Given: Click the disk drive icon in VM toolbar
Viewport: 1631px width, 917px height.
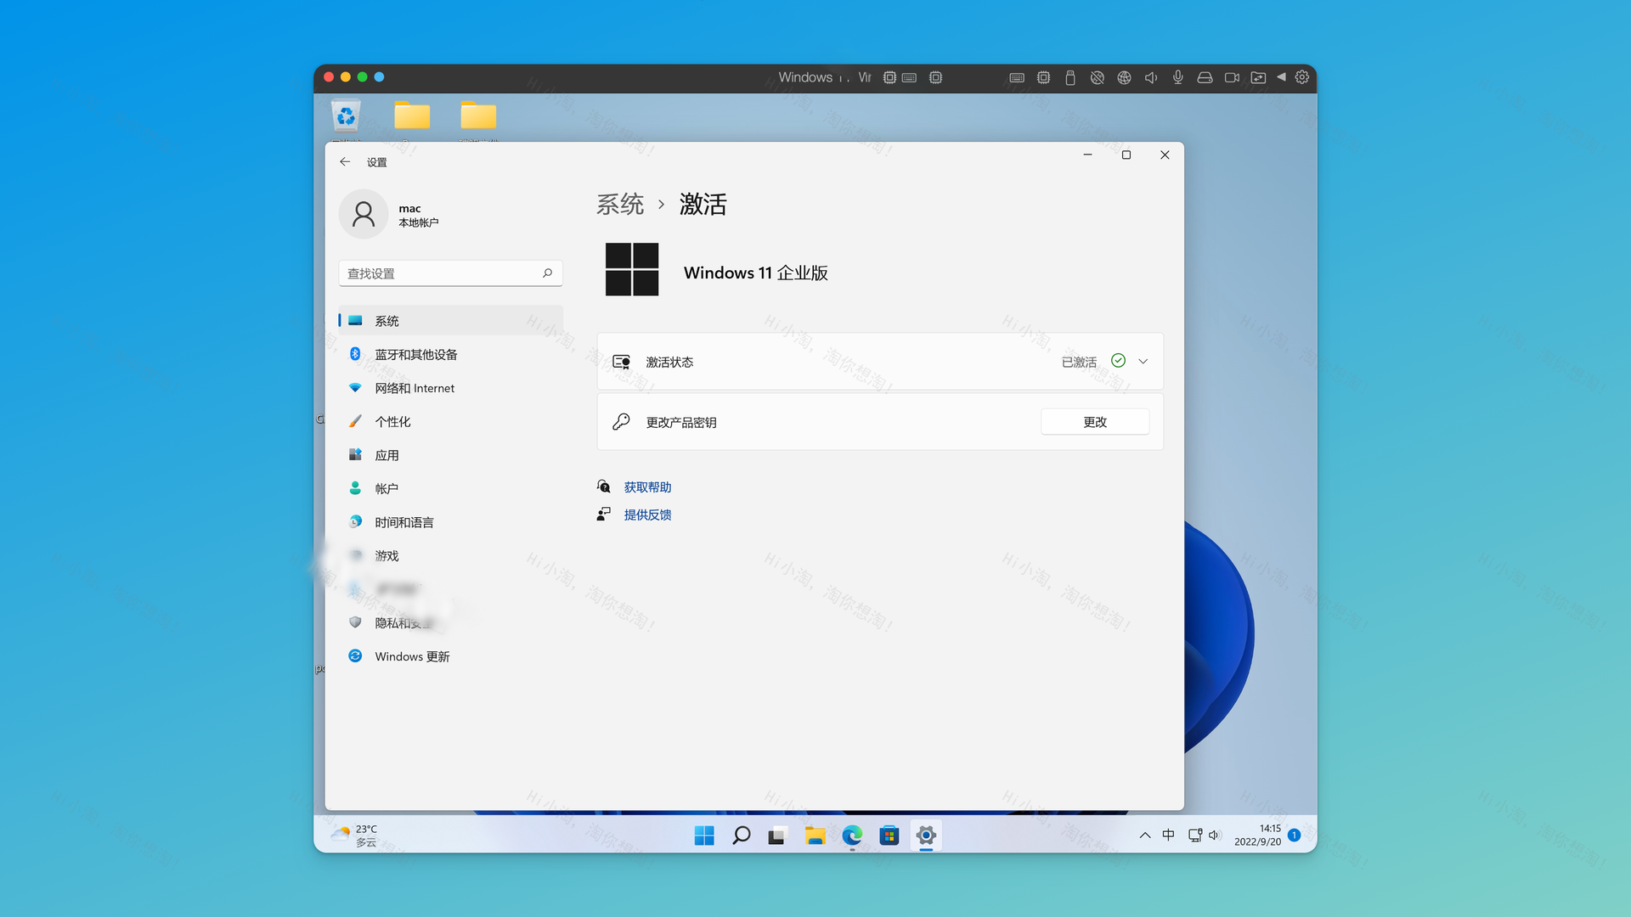Looking at the screenshot, I should tap(1205, 77).
